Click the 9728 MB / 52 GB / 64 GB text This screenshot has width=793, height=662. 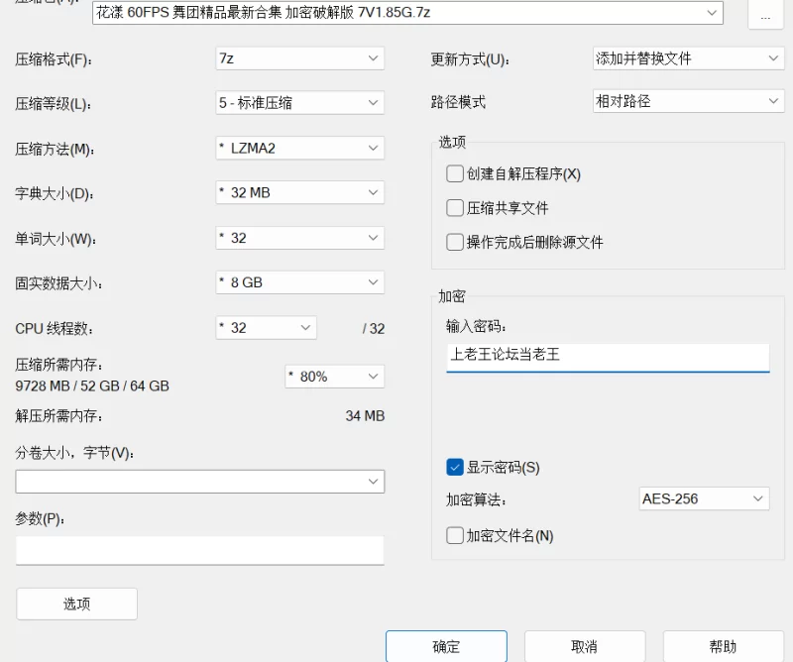pos(92,386)
